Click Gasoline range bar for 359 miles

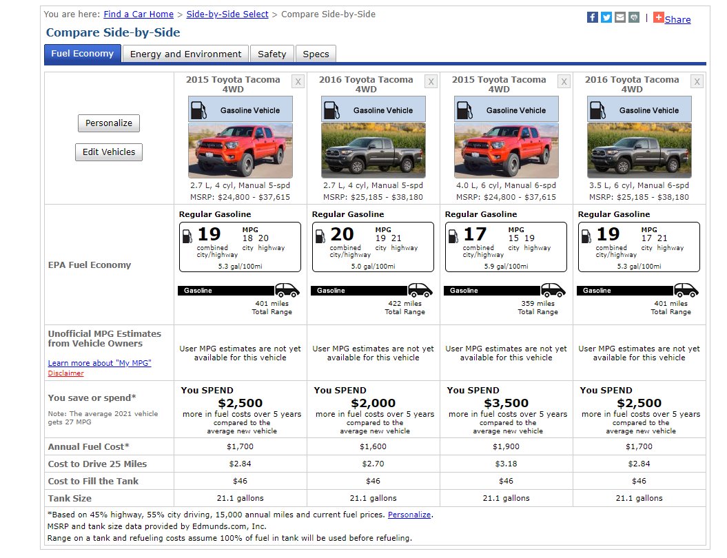pyautogui.click(x=493, y=291)
